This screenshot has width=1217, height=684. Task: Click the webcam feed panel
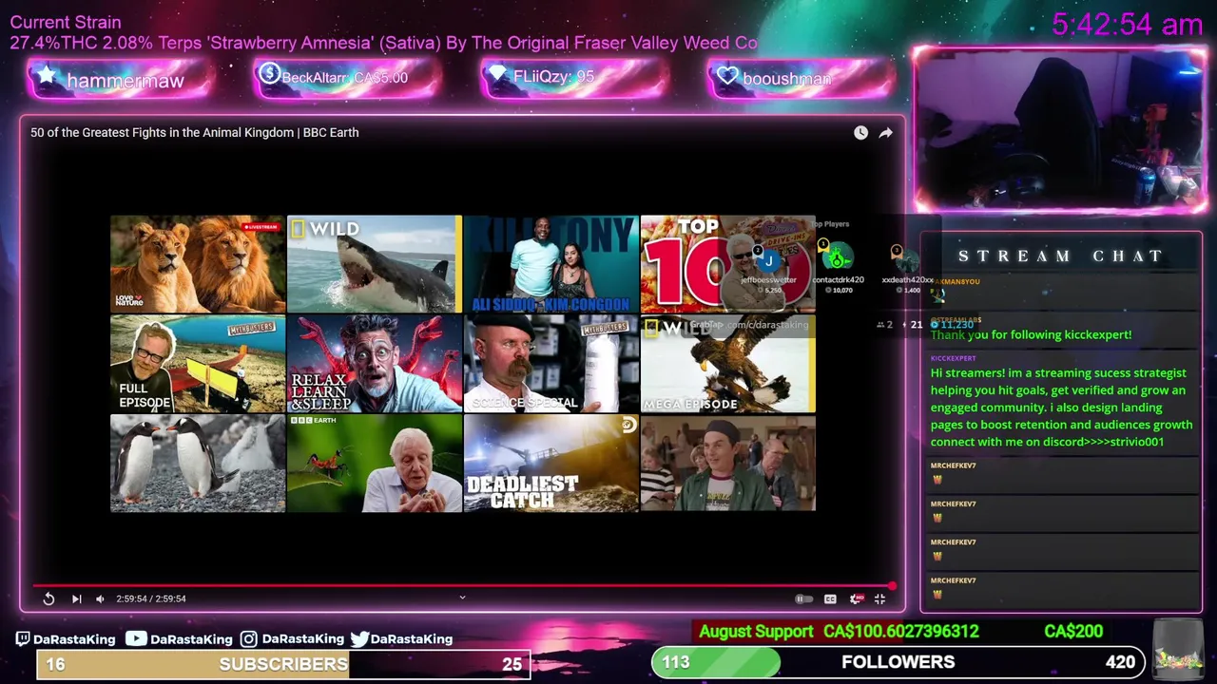pos(1059,130)
